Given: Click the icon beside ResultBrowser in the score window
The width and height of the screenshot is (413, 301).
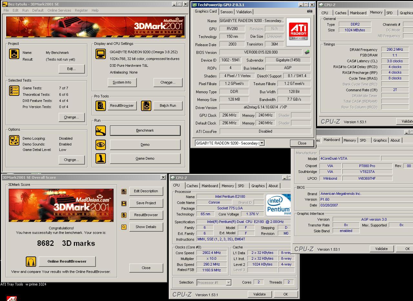Looking at the screenshot, I should [124, 215].
